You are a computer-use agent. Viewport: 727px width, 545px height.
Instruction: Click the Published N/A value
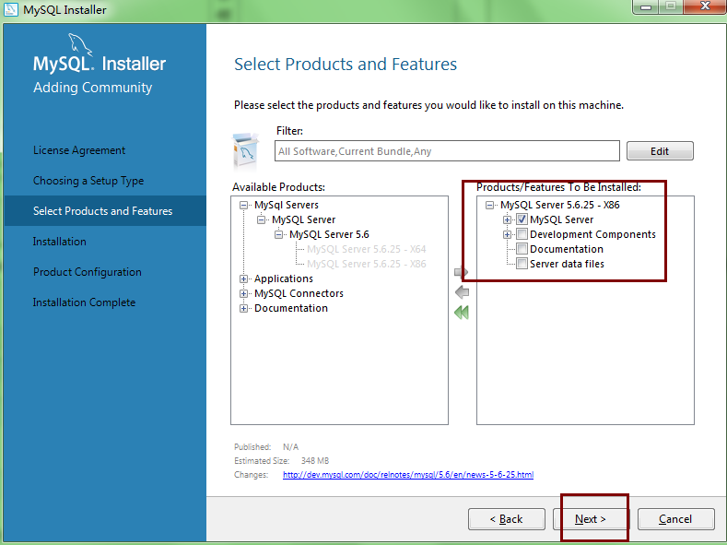pos(290,446)
